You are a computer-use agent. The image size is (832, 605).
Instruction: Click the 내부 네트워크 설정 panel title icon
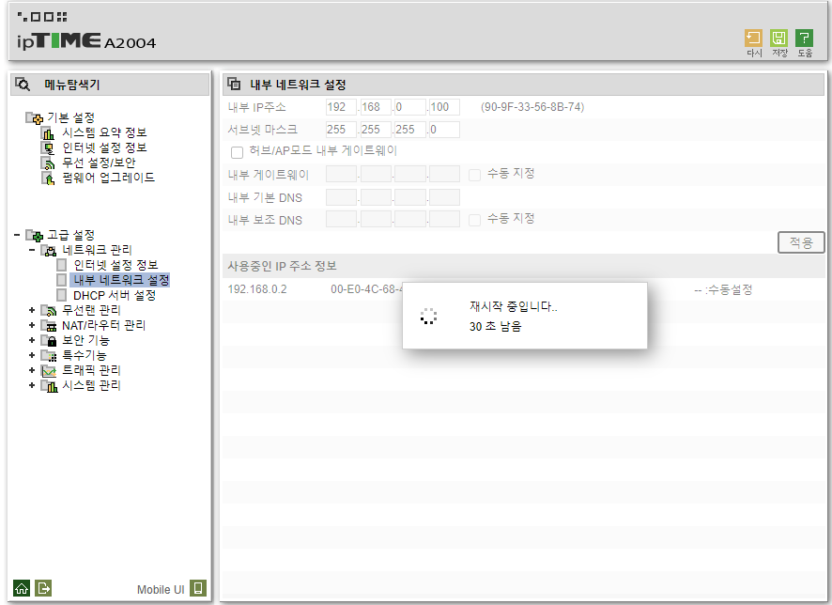click(x=234, y=84)
